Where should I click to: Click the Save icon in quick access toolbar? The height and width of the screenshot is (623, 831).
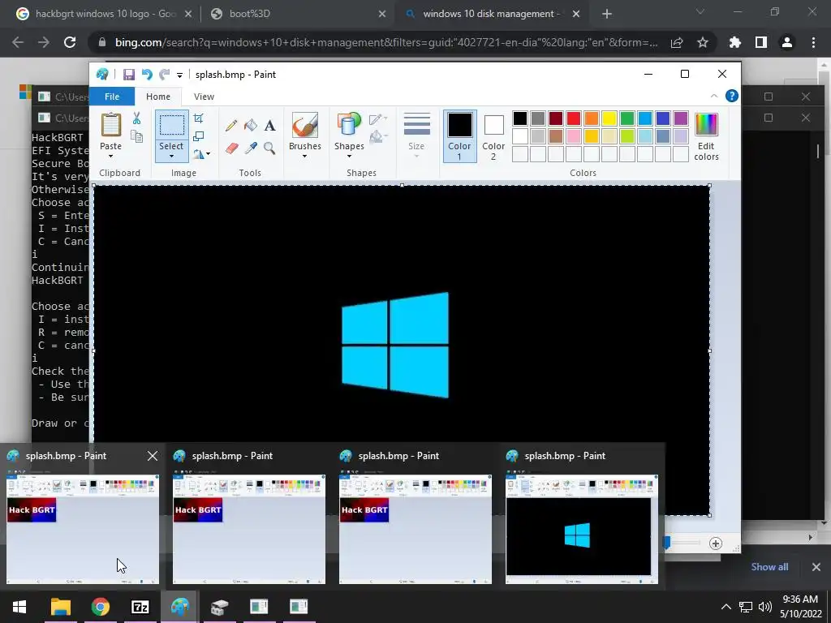129,75
